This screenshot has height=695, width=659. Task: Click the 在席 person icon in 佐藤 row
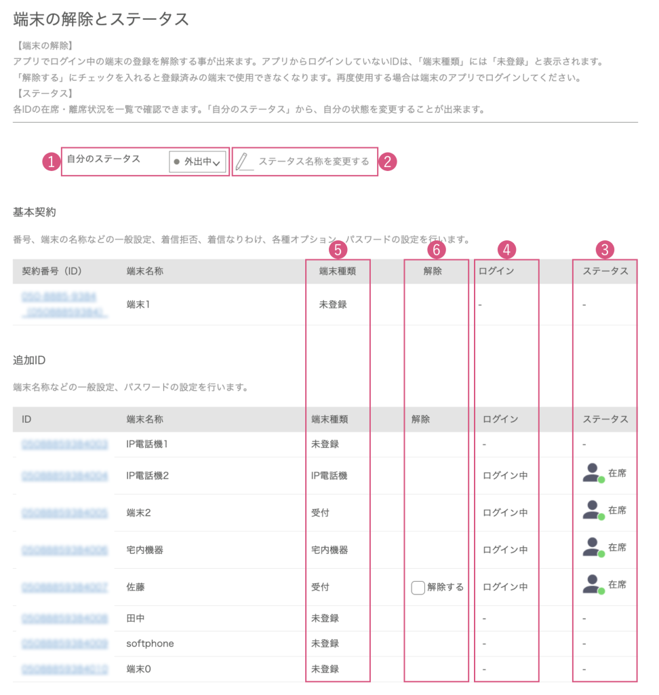(x=593, y=586)
